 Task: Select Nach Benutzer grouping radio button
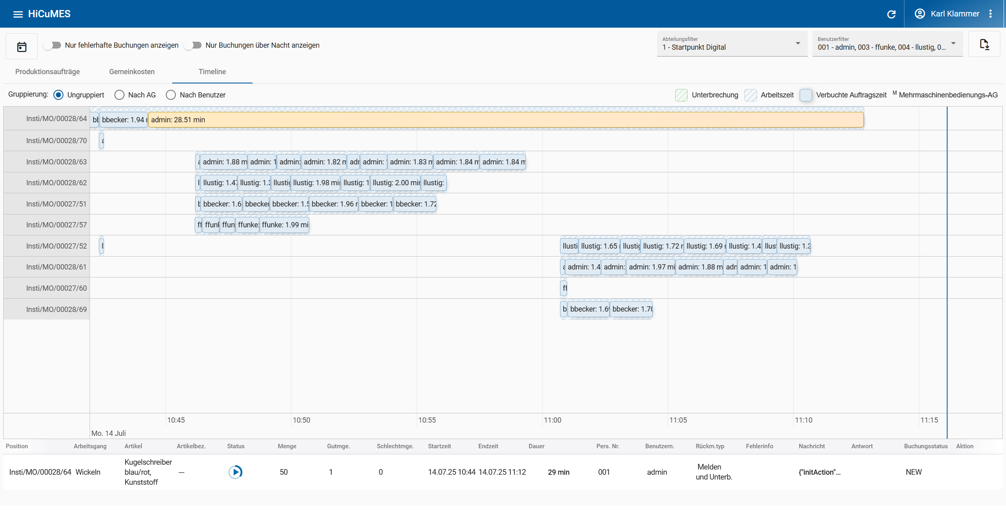[171, 95]
